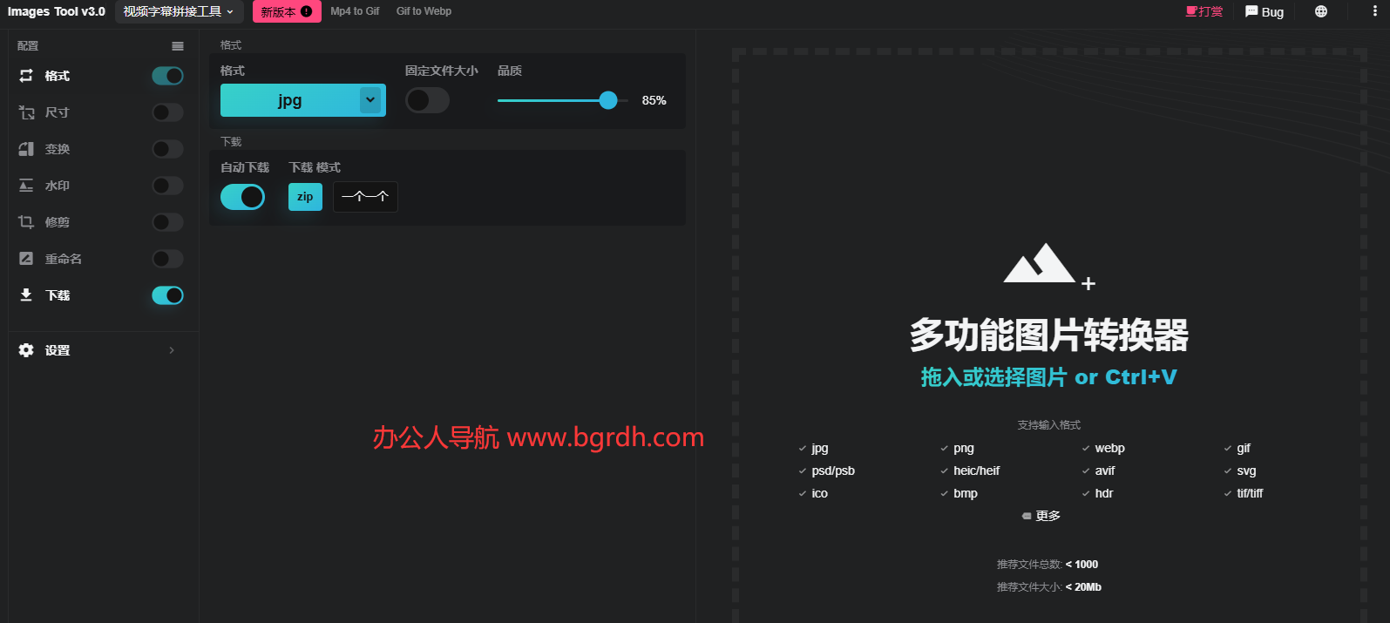Click the 重命名 rename sidebar icon
The image size is (1390, 623).
point(26,259)
